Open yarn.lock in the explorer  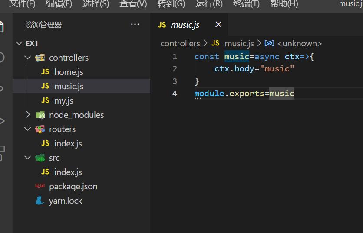coord(82,201)
